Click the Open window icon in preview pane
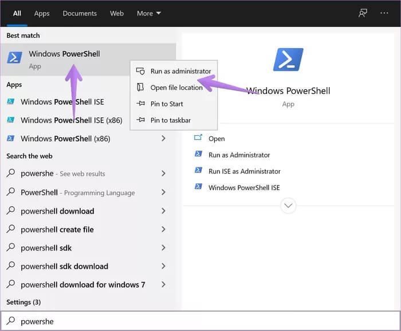Viewport: 401px width, 331px height. click(x=198, y=137)
